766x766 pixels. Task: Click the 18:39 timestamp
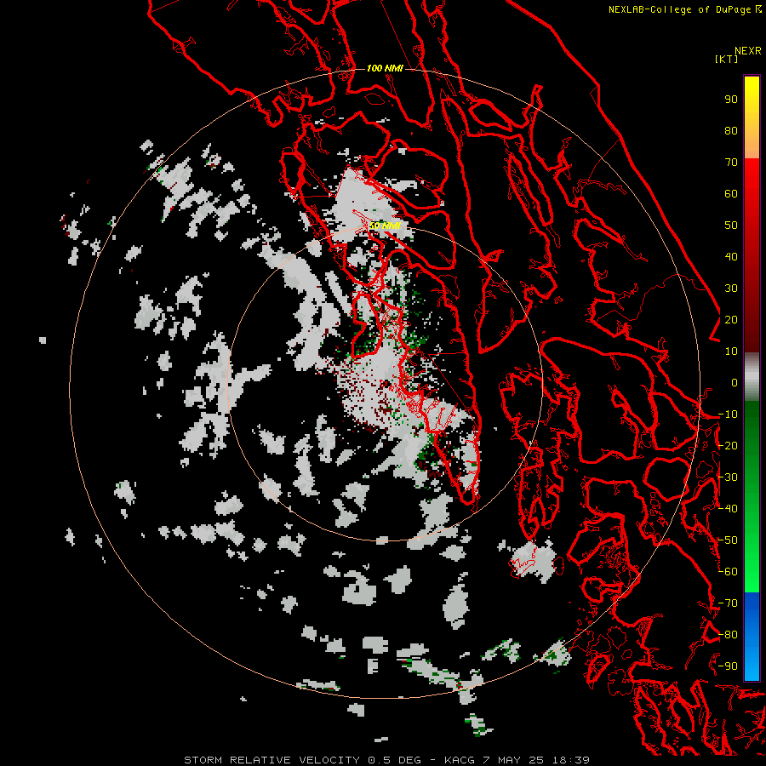click(570, 760)
